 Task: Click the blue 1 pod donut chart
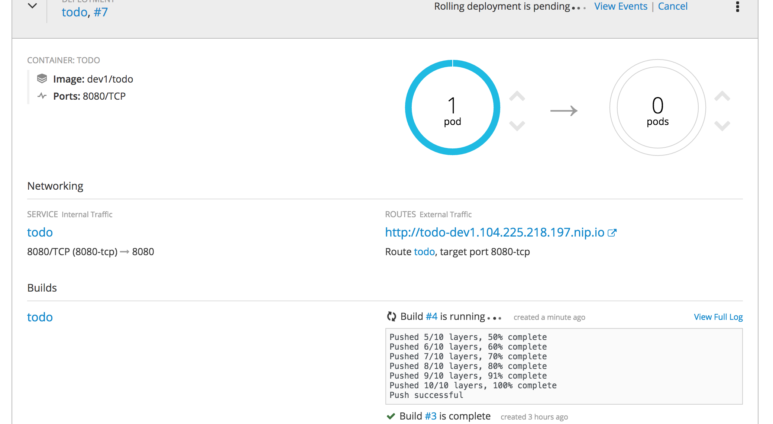pyautogui.click(x=452, y=107)
